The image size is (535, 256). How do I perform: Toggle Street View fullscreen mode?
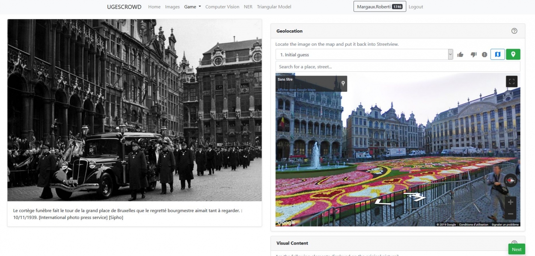511,81
